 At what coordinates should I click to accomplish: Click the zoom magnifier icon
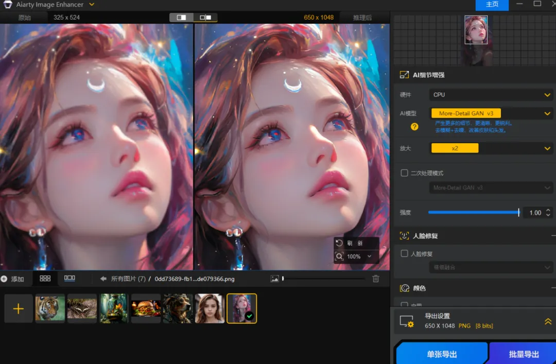(x=339, y=256)
